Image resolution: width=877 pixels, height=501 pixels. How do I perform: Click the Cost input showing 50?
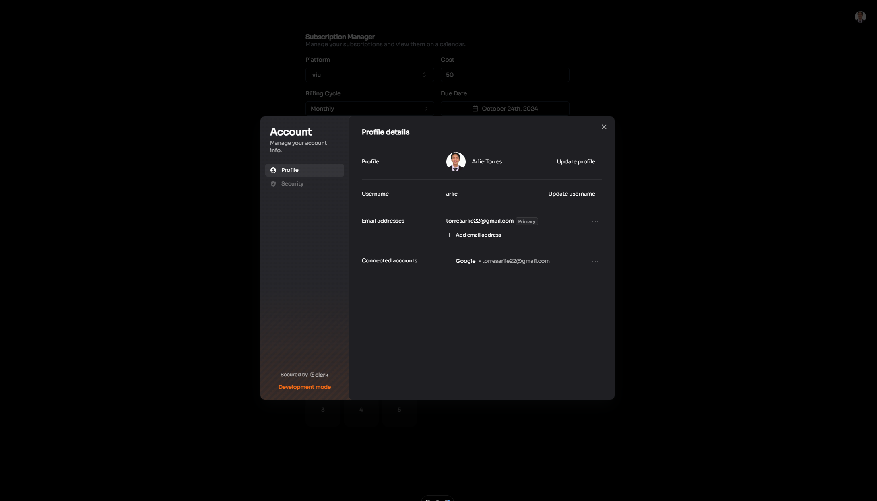point(504,75)
